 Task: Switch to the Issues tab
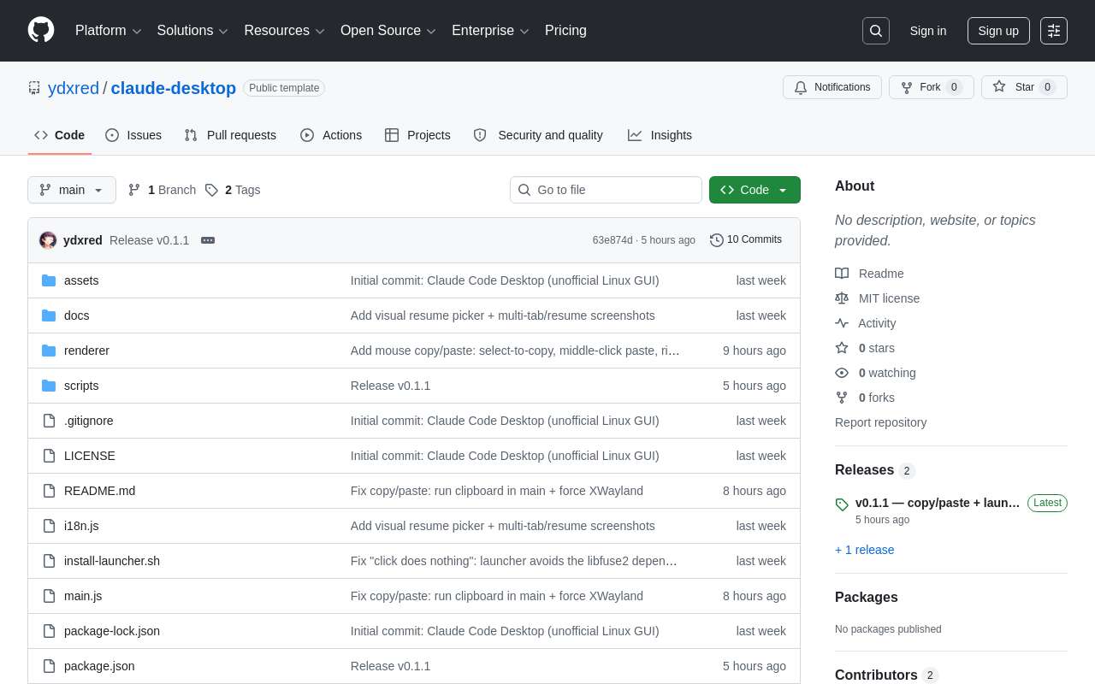133,135
